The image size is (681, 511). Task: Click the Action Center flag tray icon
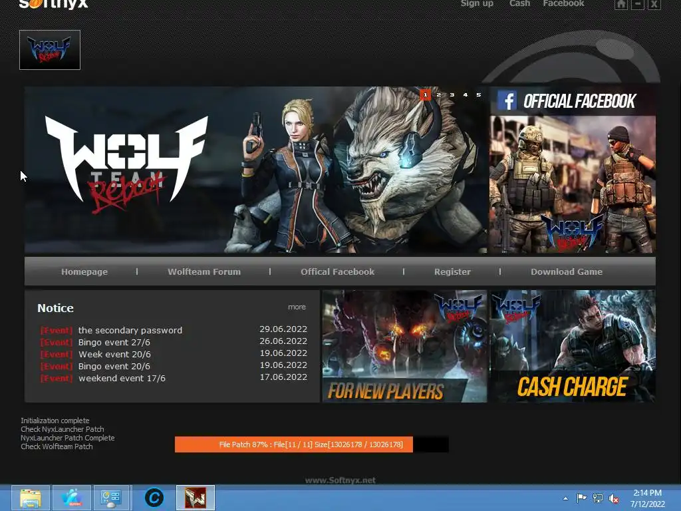pos(581,498)
